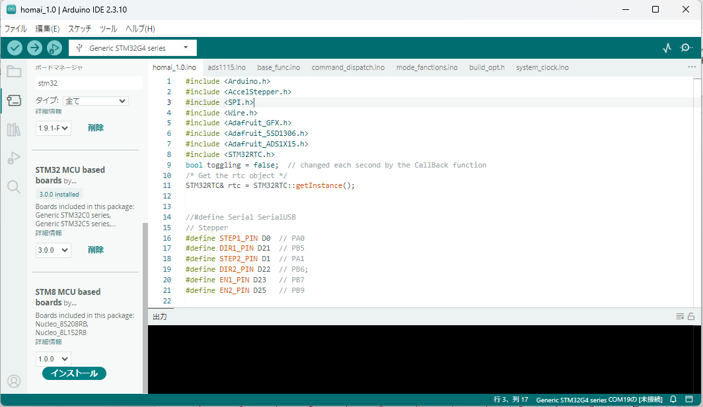Image resolution: width=703 pixels, height=407 pixels.
Task: Open the Serial Plotter icon
Action: point(667,48)
